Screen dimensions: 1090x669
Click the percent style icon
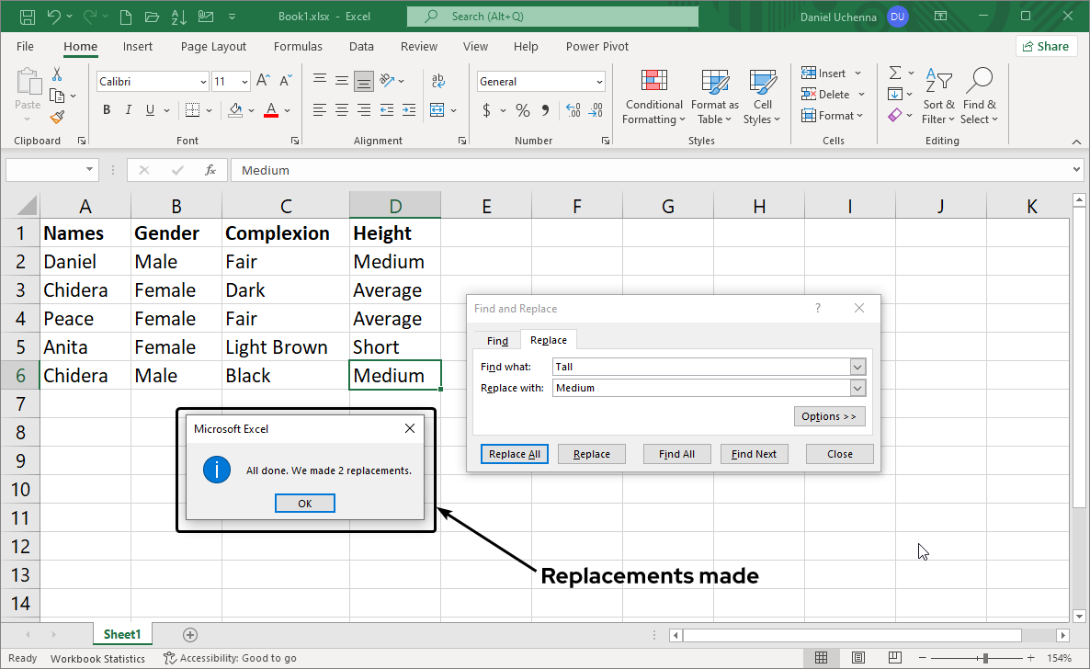click(x=522, y=110)
